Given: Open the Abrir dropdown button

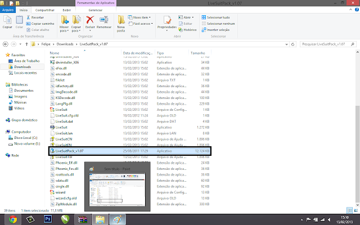Looking at the screenshot, I should [x=186, y=17].
